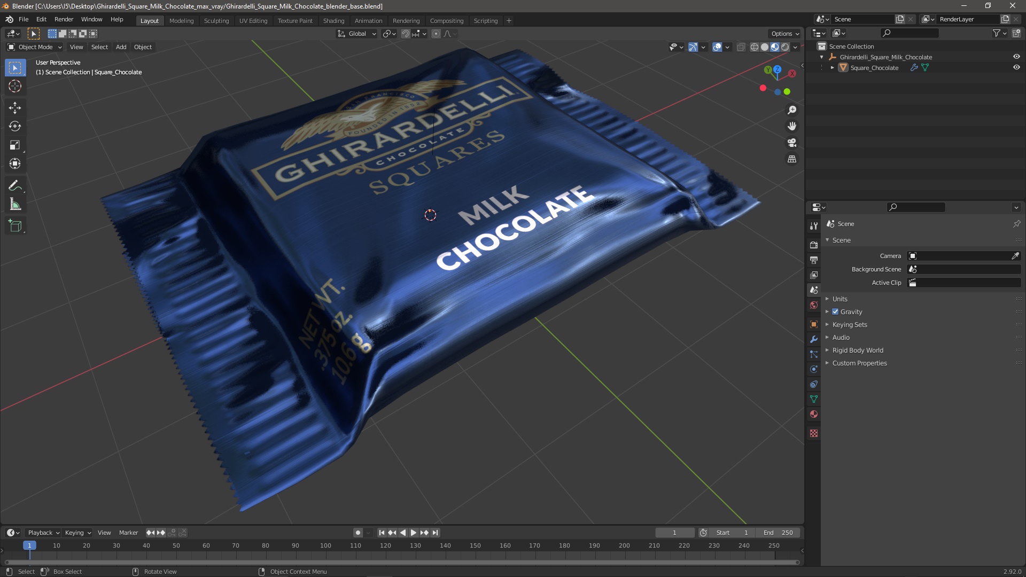The height and width of the screenshot is (577, 1026).
Task: Open the Render menu
Action: tap(64, 19)
